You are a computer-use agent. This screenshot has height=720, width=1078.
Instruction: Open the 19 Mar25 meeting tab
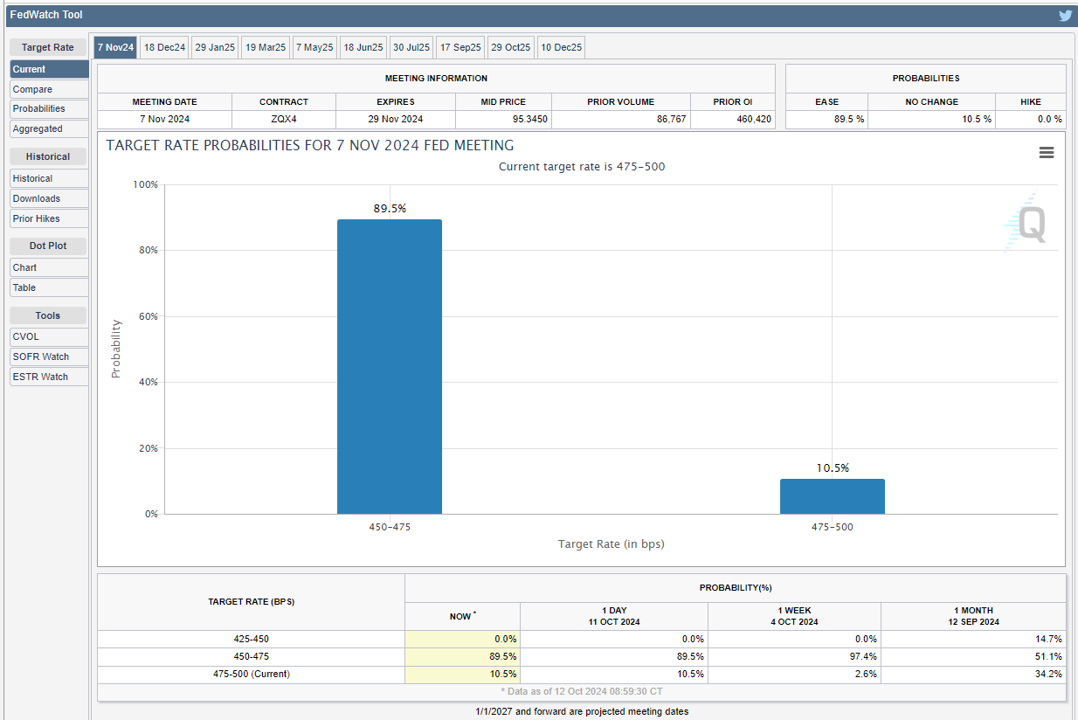266,47
